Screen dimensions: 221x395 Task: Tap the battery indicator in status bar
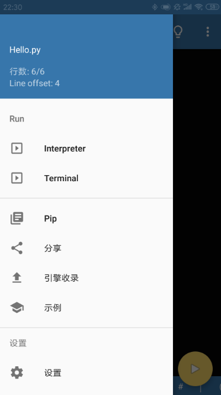tap(212, 7)
